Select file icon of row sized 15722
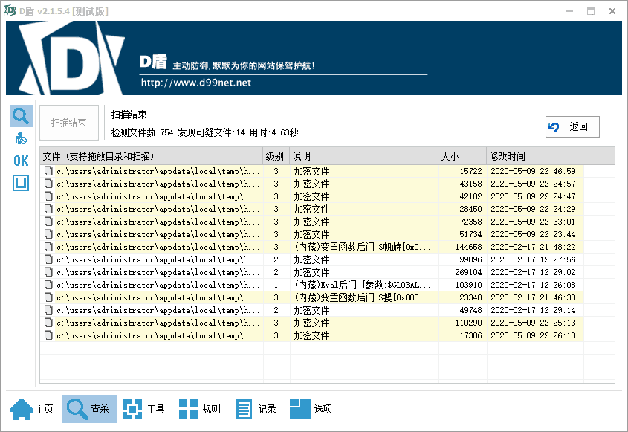Image resolution: width=628 pixels, height=432 pixels. [48, 171]
